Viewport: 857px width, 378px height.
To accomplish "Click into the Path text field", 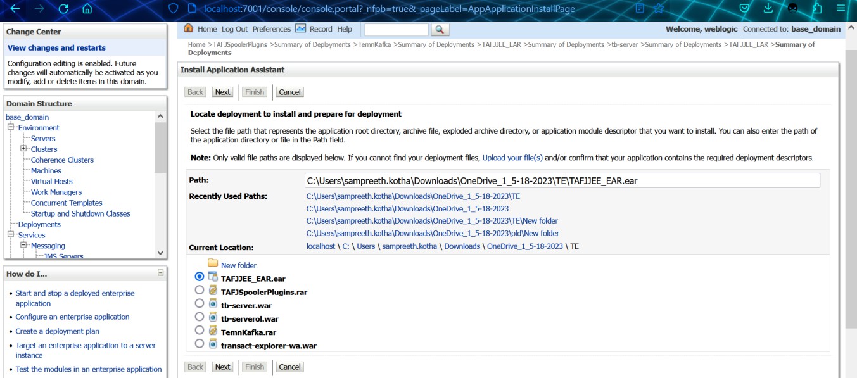I will [x=562, y=180].
